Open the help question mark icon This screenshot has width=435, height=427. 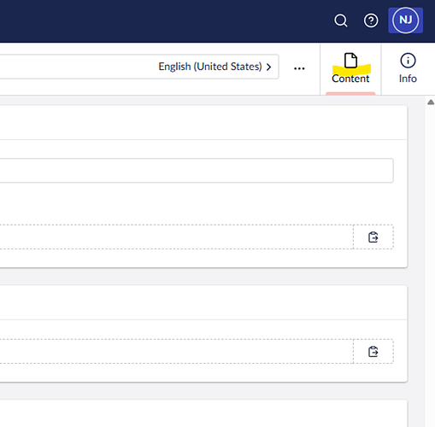[371, 20]
